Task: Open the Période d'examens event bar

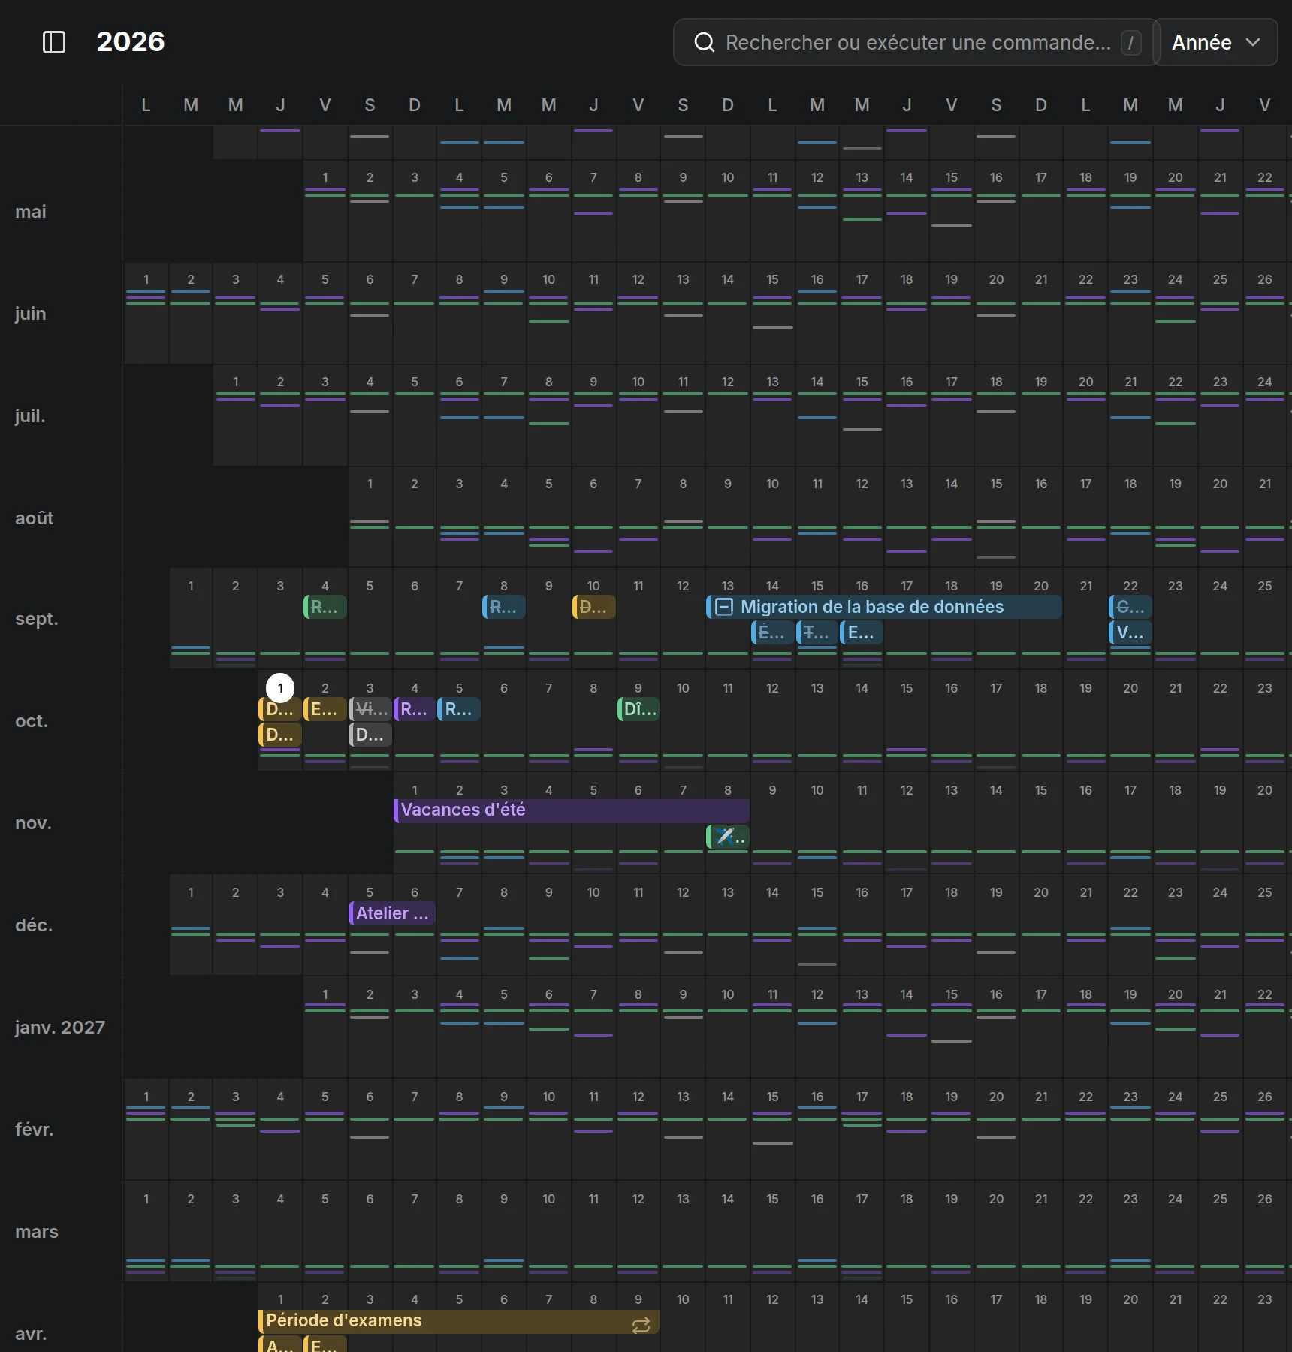Action: point(459,1321)
